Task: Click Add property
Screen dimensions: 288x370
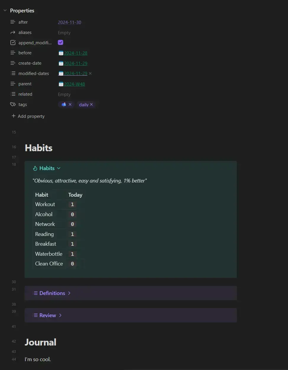Action: click(x=28, y=116)
